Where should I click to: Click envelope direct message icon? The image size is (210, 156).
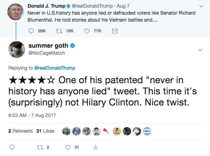[115, 31]
